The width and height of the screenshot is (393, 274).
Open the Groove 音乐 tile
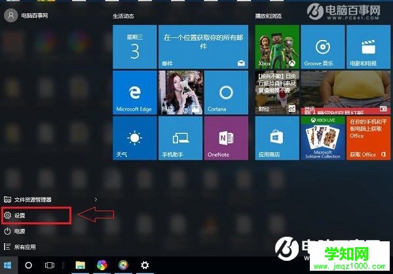tap(323, 47)
